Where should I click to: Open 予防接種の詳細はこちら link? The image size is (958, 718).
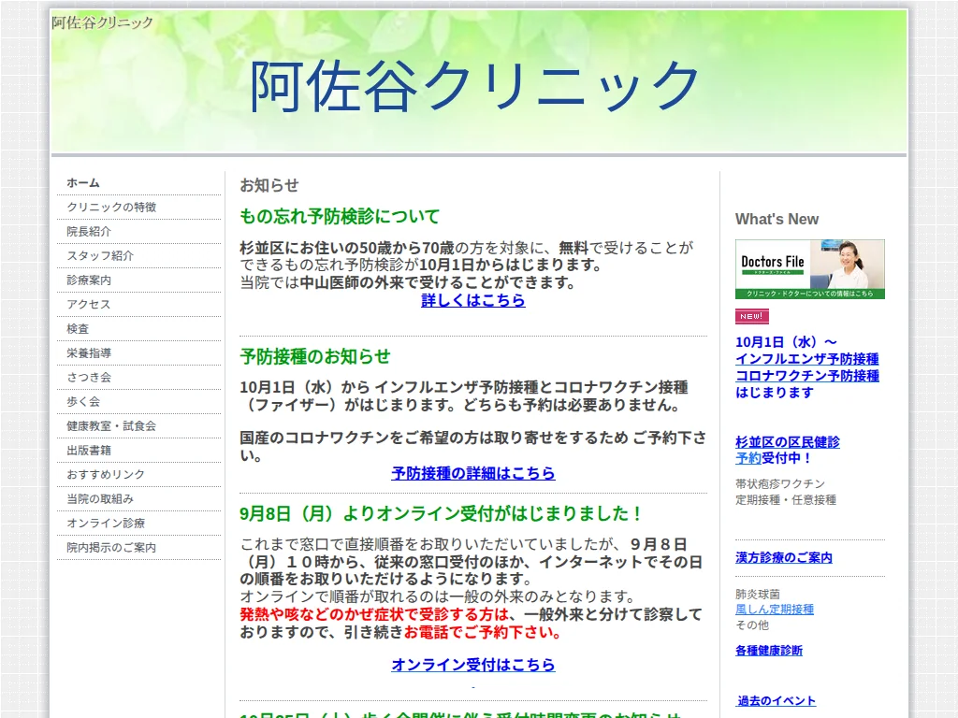[472, 473]
